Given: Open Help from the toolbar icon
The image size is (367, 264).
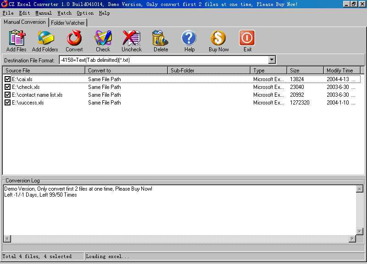Looking at the screenshot, I should coord(189,38).
